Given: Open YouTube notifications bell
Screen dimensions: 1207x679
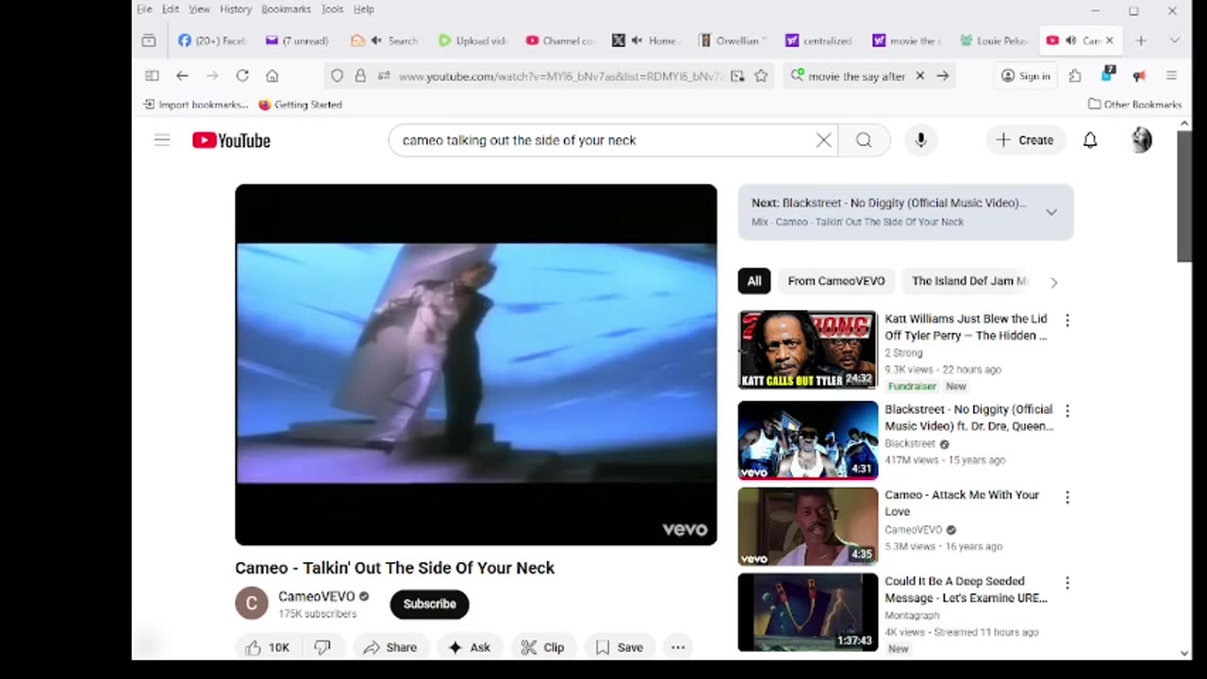Looking at the screenshot, I should [x=1089, y=140].
